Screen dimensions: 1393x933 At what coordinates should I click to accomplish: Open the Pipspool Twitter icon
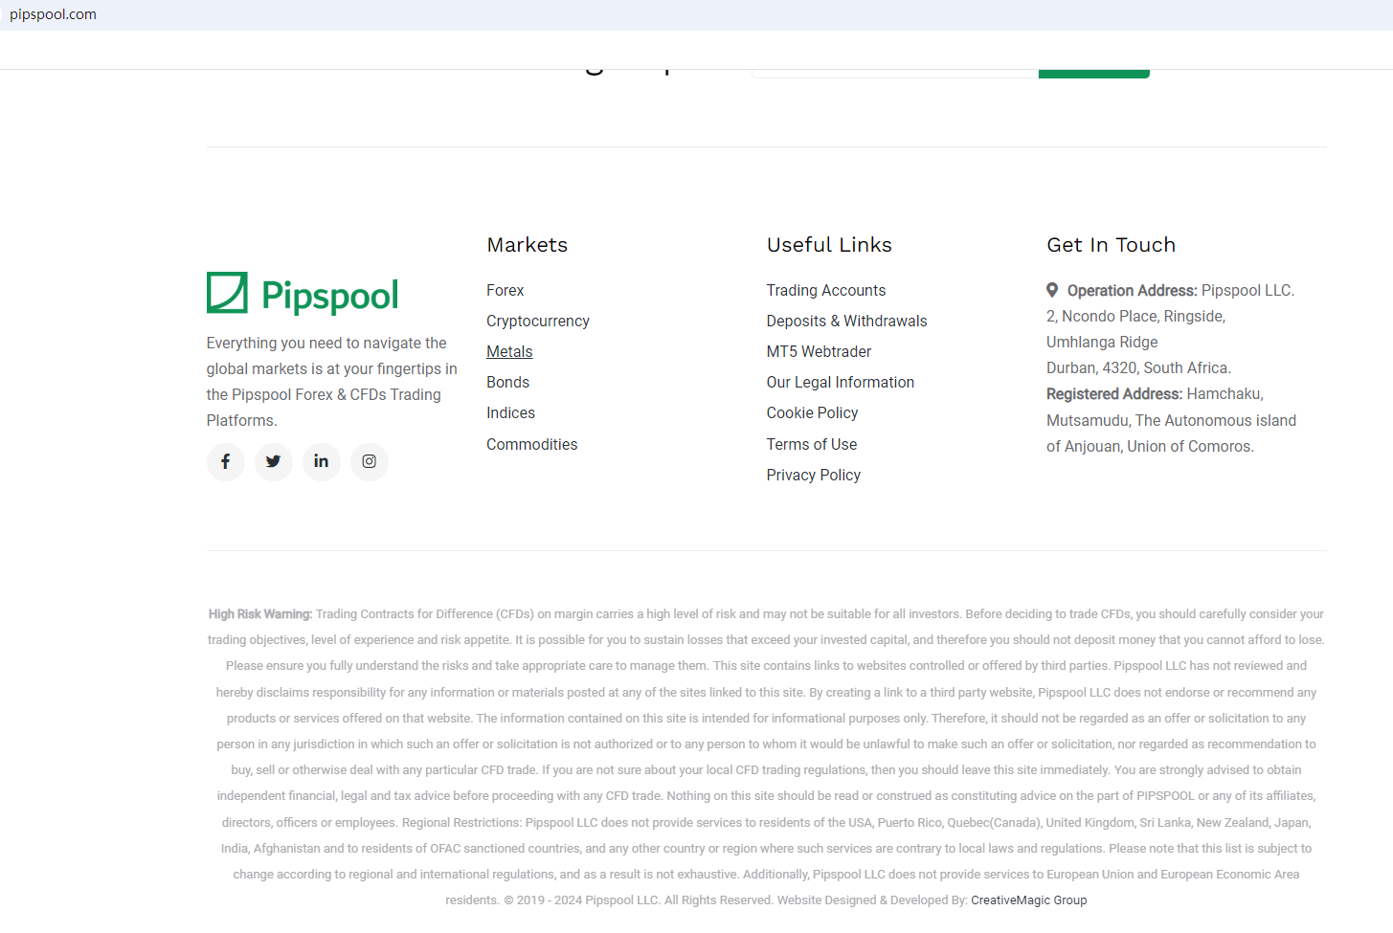coord(274,462)
